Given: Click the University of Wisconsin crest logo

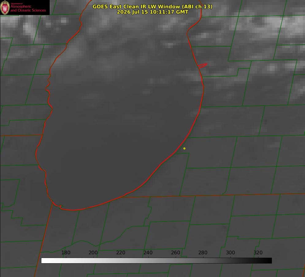Looking at the screenshot, I should (5, 7).
